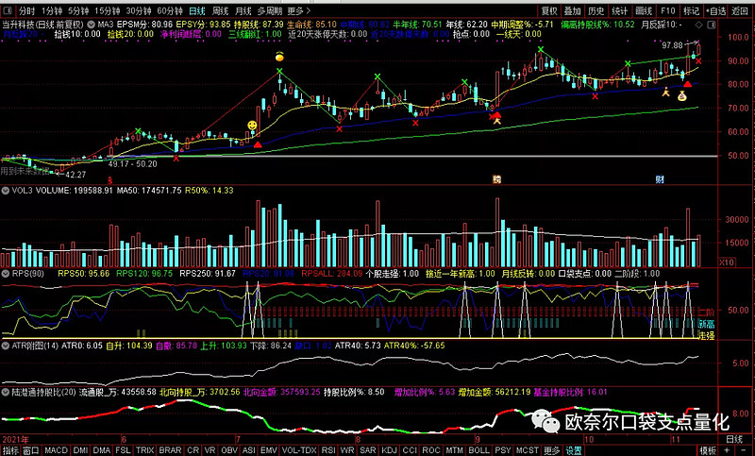Switch indicator to DMA
Screen dimensions: 755x456
(102, 450)
